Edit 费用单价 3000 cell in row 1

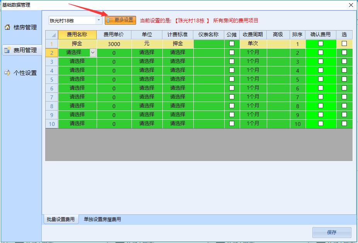pyautogui.click(x=114, y=44)
